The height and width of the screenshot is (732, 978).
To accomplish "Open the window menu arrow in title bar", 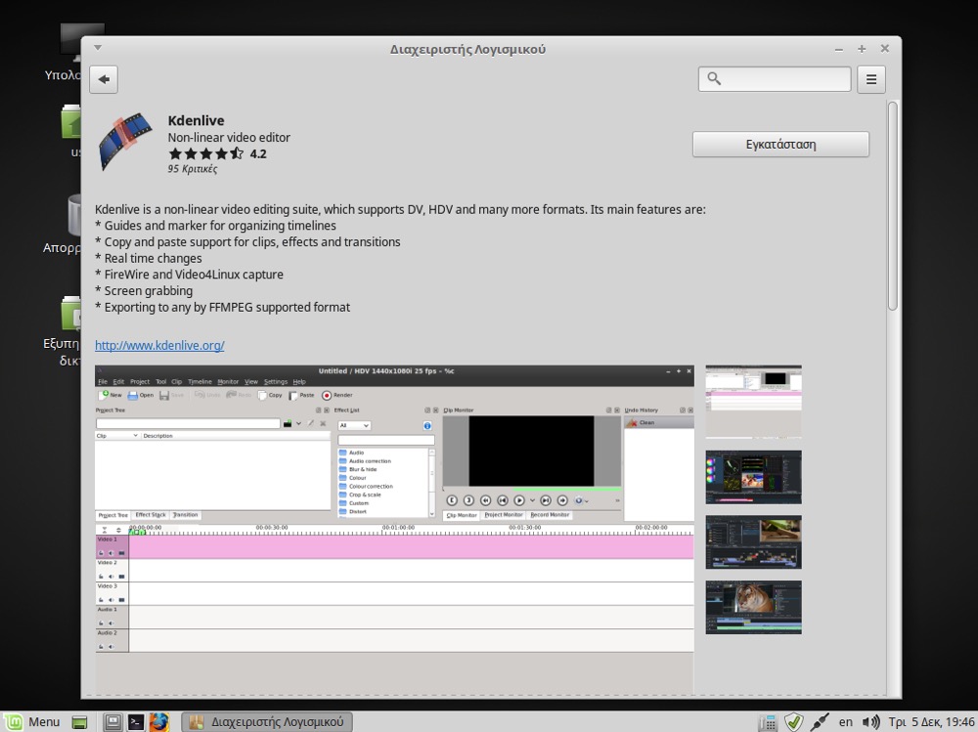I will click(x=98, y=47).
